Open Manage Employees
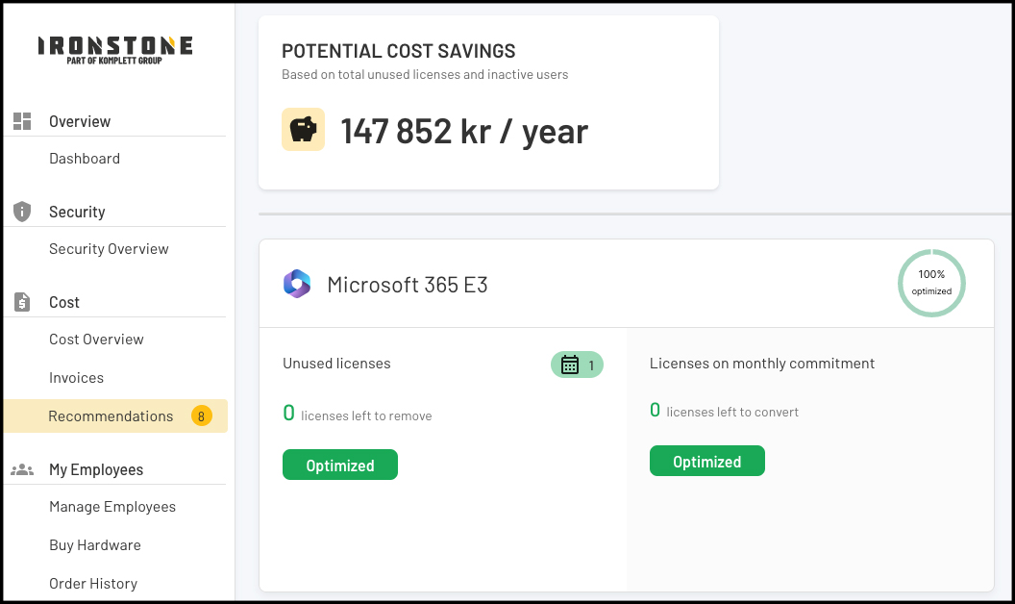Viewport: 1015px width, 604px height. tap(112, 507)
